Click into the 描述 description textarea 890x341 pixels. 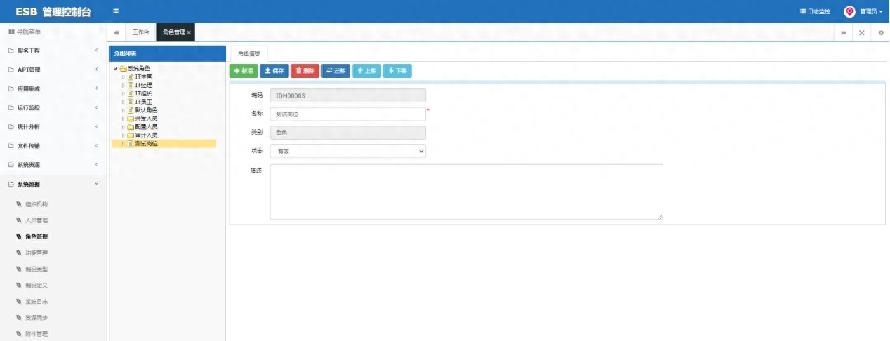pos(466,192)
